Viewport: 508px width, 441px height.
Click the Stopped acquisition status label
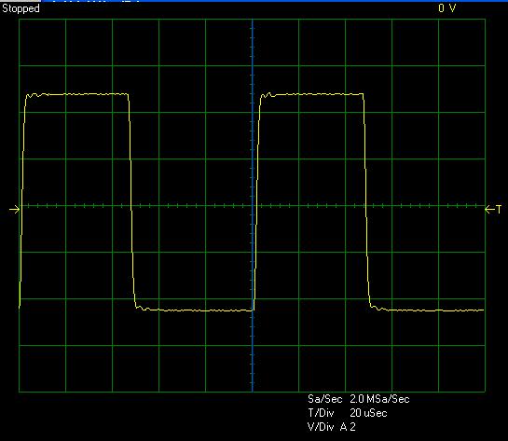21,8
